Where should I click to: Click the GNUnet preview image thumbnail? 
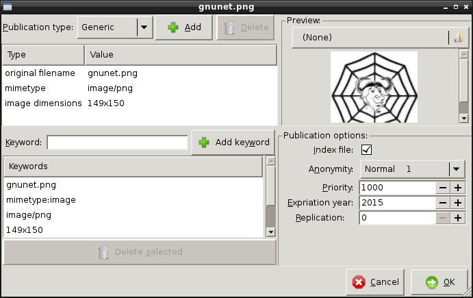[374, 87]
